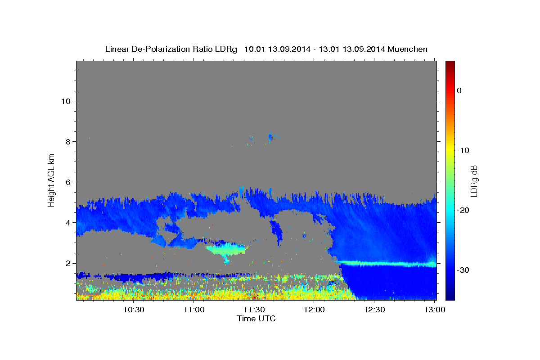Viewport: 540px width, 360px height.
Task: Click the 'Height AGL km' axis label
Action: pyautogui.click(x=52, y=180)
